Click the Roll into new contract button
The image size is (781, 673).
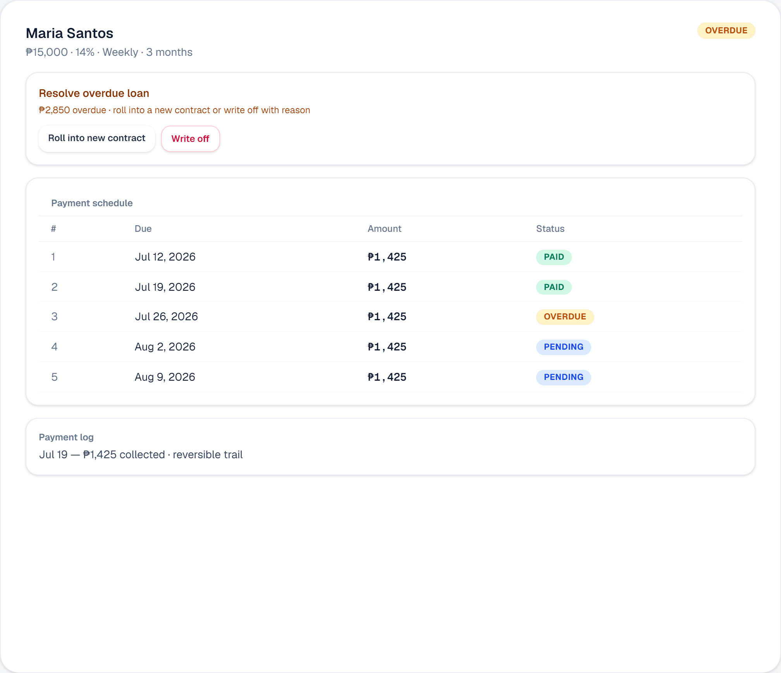[x=97, y=138]
